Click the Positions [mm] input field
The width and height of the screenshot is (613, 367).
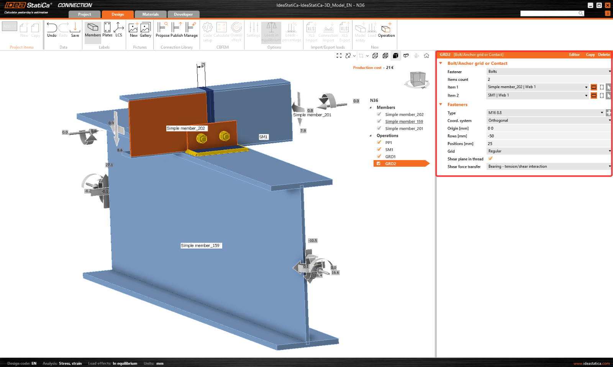coord(548,144)
